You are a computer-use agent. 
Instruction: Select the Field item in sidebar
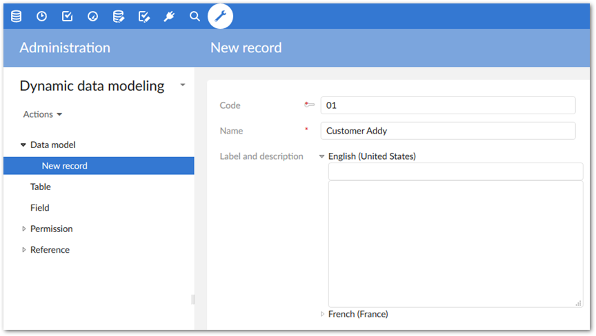pos(39,207)
